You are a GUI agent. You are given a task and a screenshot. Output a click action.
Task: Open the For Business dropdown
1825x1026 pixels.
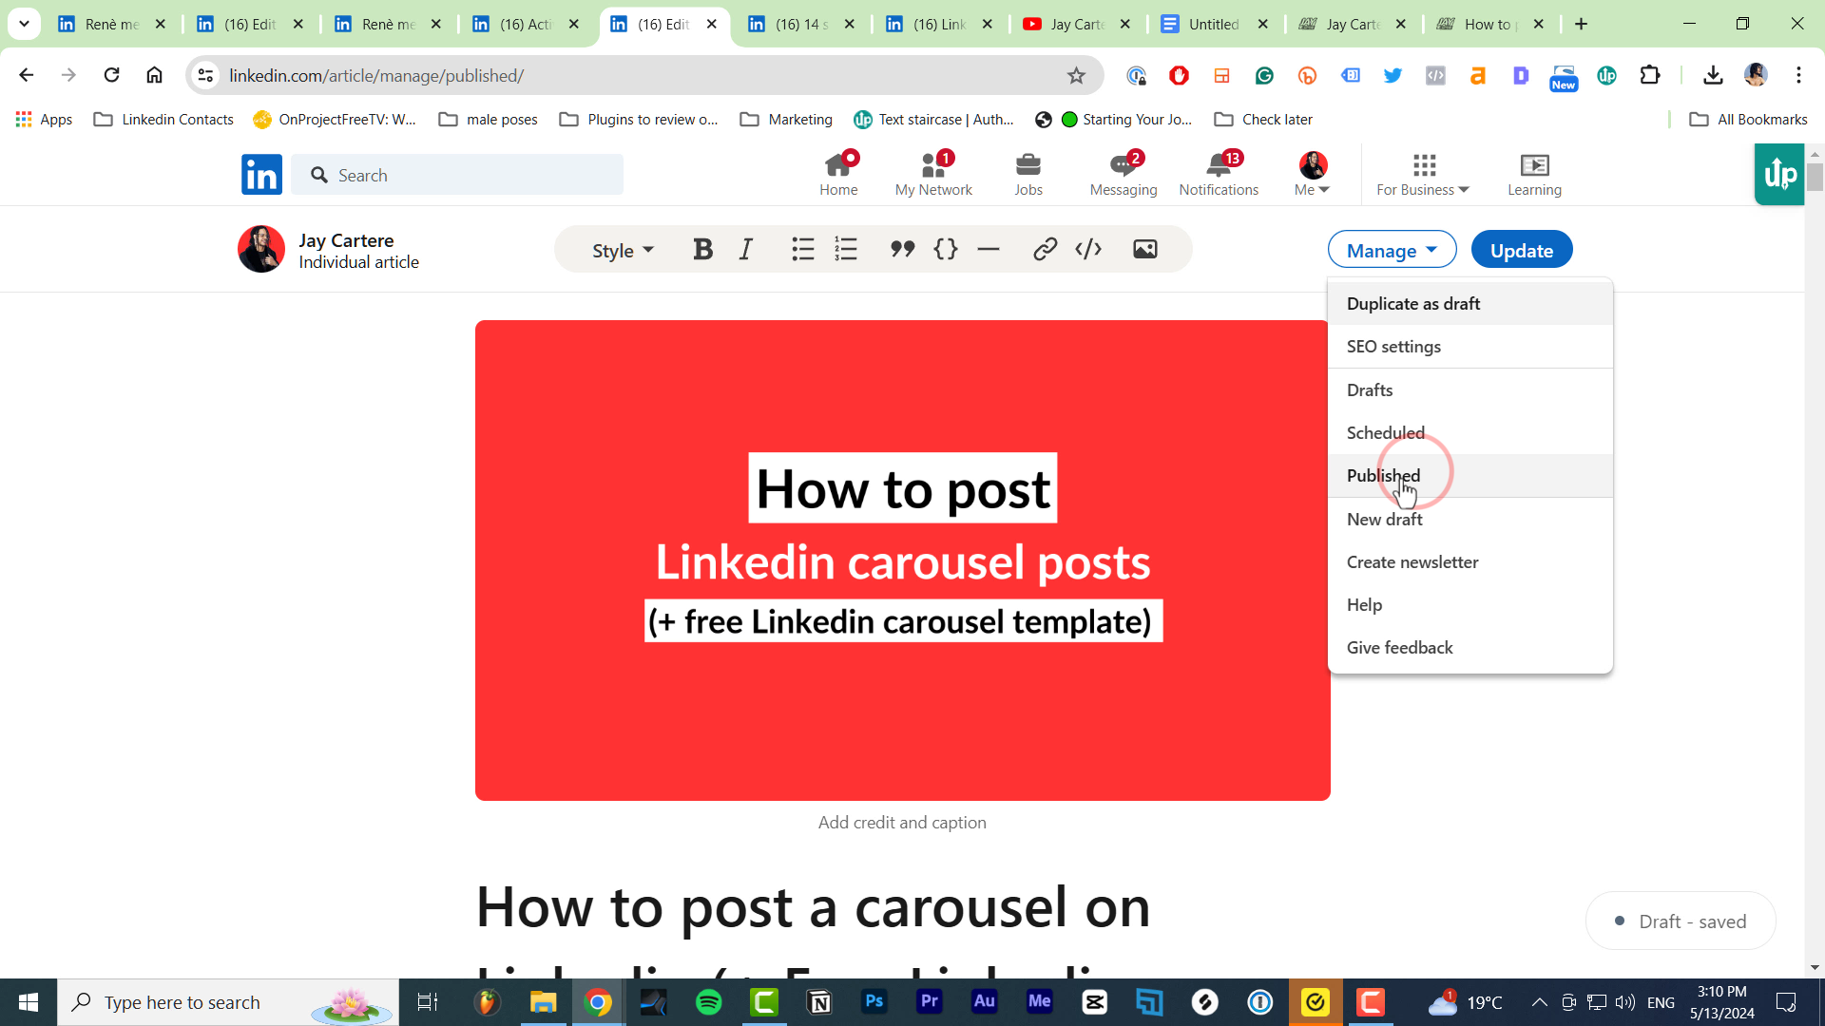1422,174
